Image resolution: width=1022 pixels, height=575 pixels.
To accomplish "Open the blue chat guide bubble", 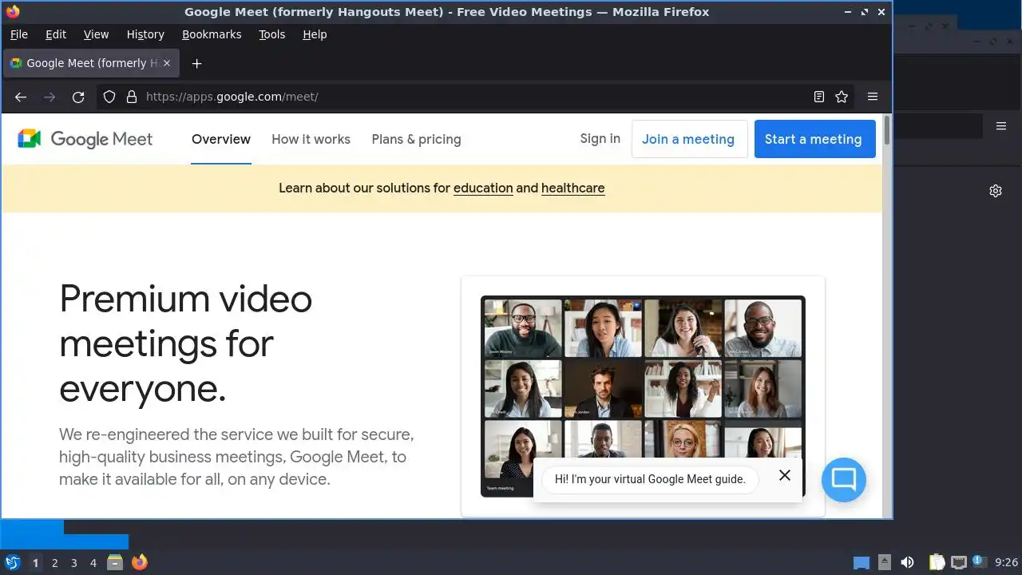I will [844, 480].
